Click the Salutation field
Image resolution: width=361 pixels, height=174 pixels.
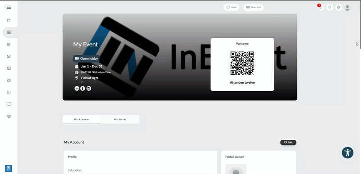point(140,170)
